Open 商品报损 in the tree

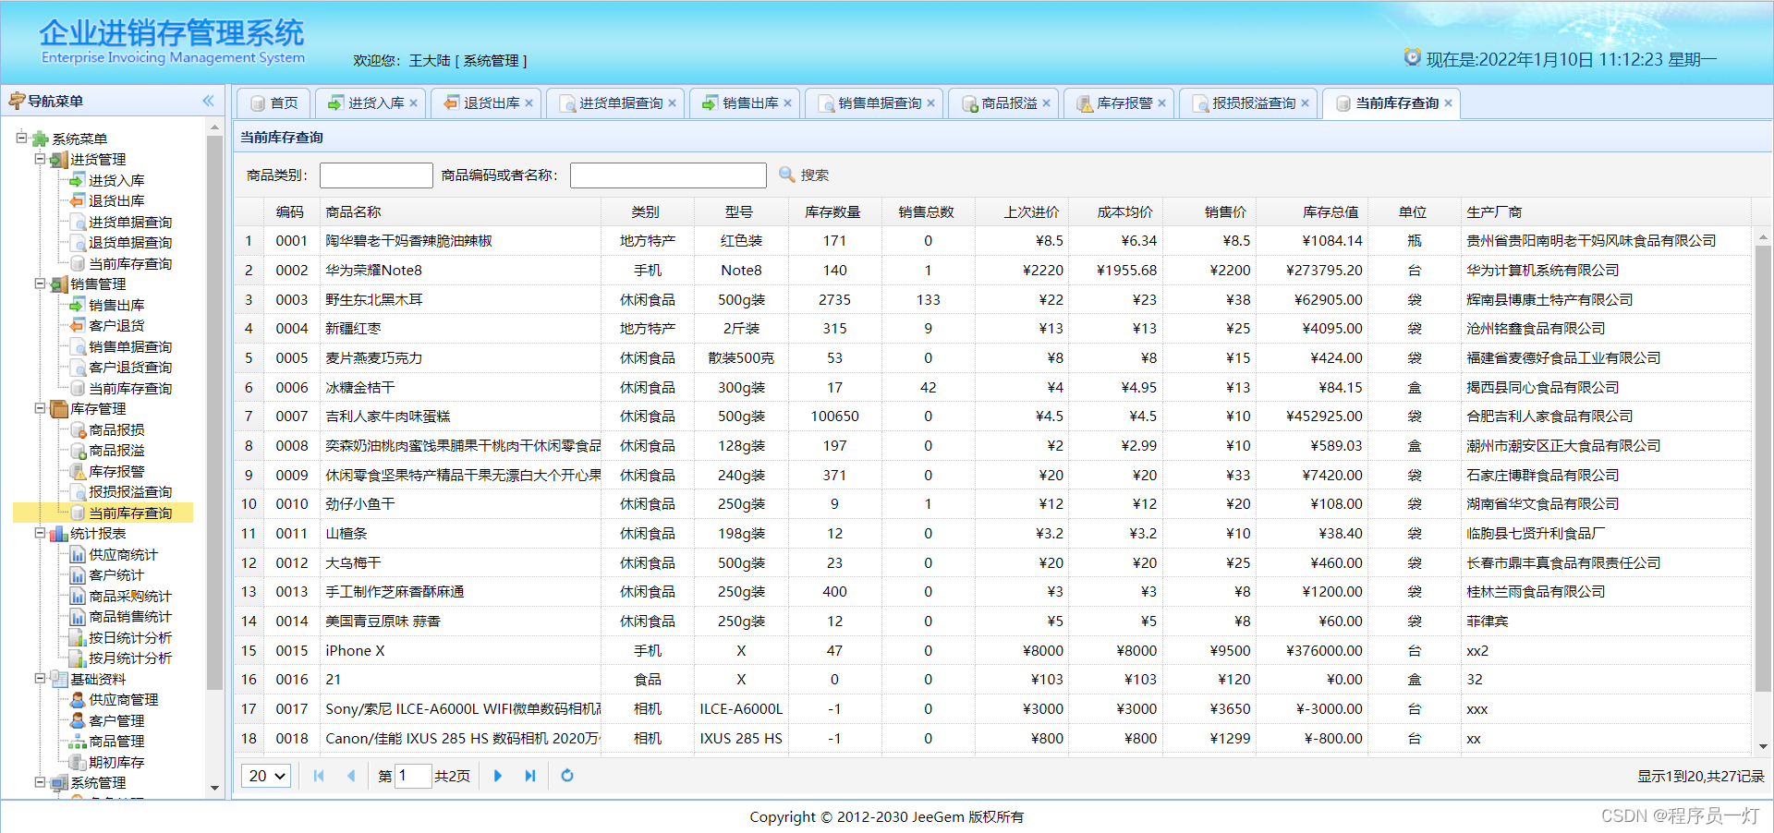(116, 429)
